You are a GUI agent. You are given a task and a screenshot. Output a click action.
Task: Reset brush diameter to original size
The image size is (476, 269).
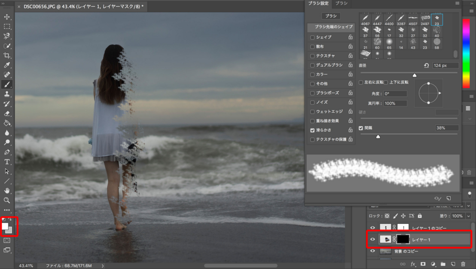[x=426, y=65]
